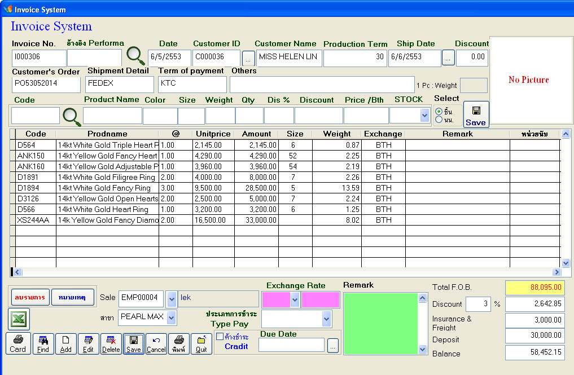Click the Save button beside Select radio options
Image resolution: width=574 pixels, height=375 pixels.
point(476,114)
